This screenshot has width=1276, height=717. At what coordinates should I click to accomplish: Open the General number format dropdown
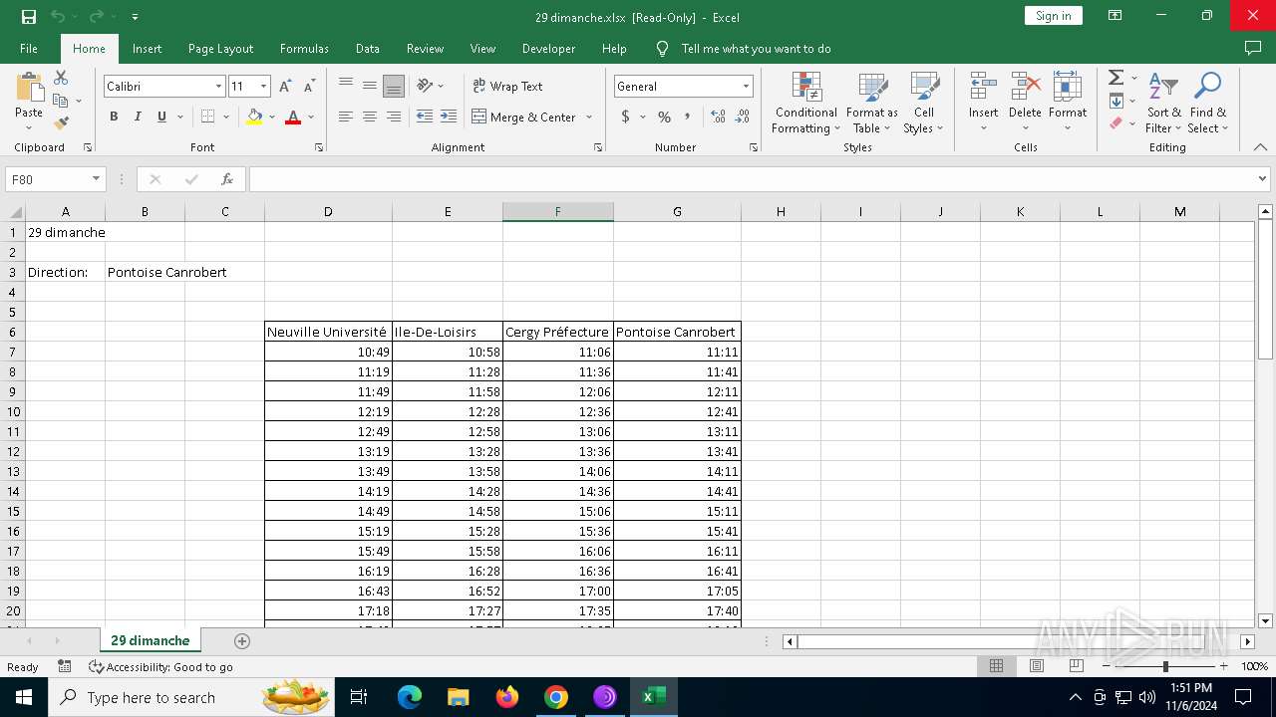pos(745,87)
